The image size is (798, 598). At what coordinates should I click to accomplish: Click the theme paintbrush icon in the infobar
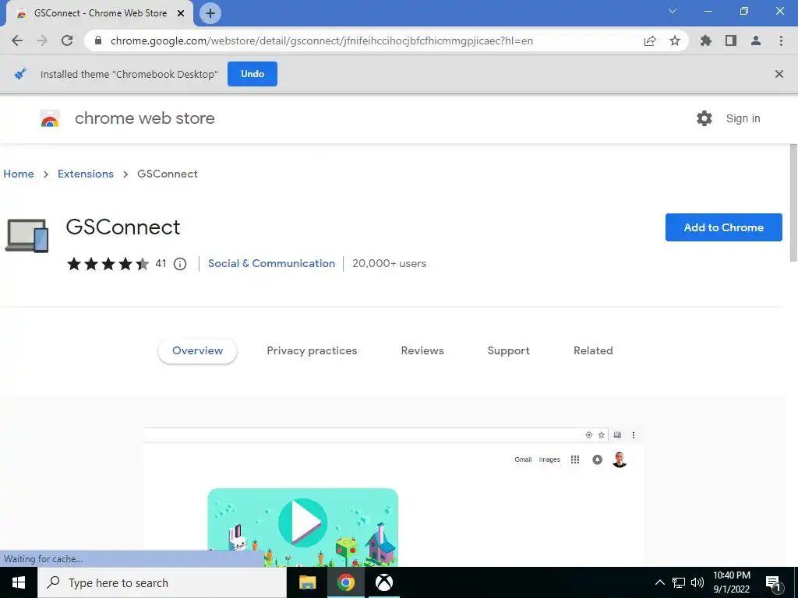coord(19,74)
